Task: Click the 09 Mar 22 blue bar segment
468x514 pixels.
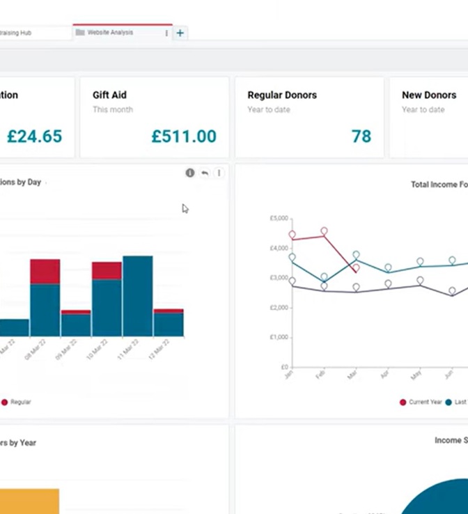Action: pos(76,325)
